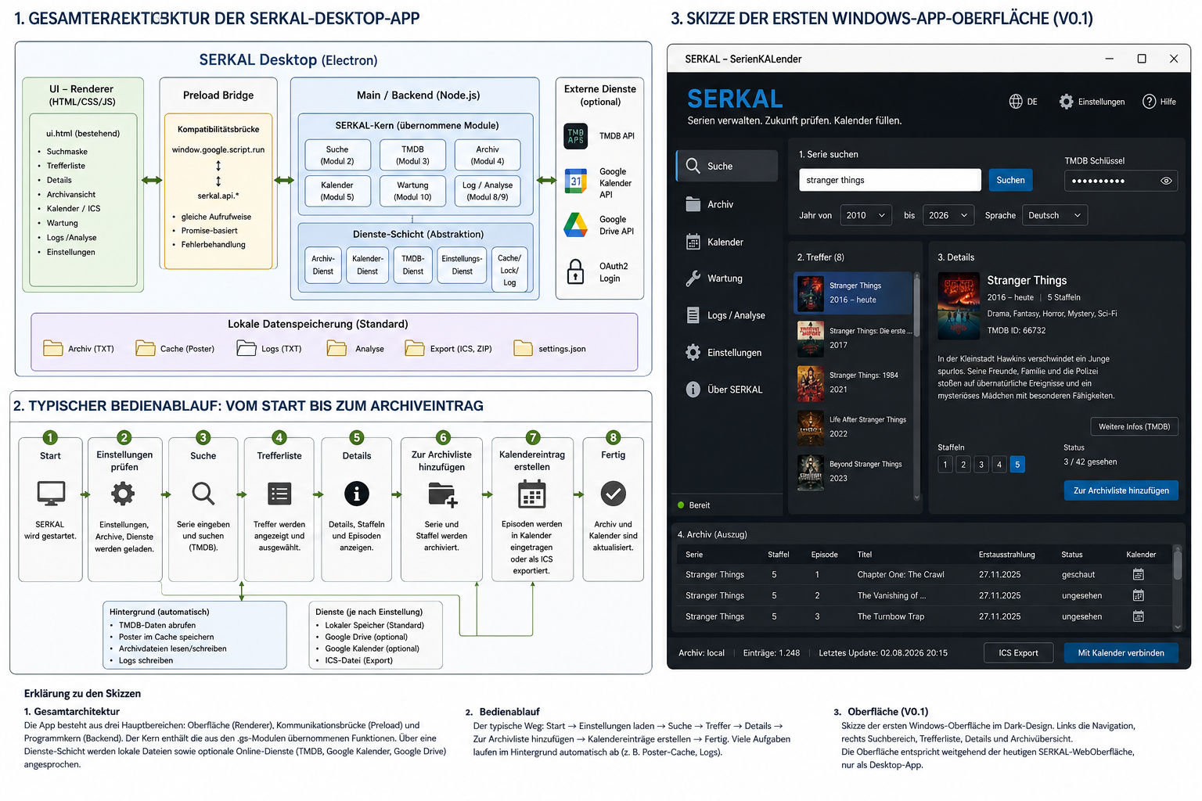Click the info icon beside Über SERKAL

[693, 390]
